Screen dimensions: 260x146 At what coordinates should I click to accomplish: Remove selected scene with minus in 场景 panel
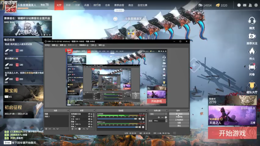[50, 129]
